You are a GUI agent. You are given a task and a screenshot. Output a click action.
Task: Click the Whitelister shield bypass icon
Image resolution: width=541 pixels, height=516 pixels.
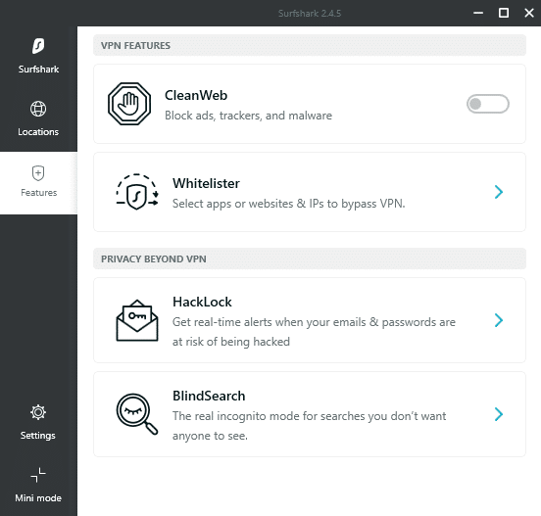tap(137, 192)
